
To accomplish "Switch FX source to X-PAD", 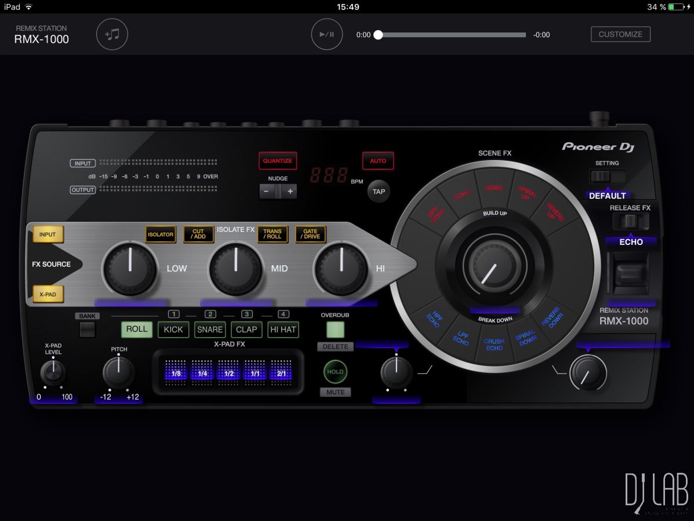I will tap(48, 294).
